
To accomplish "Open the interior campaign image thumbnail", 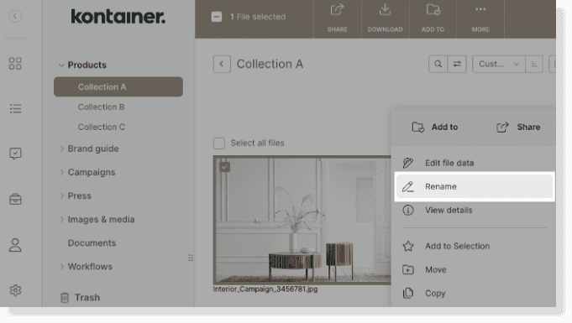I will 302,220.
